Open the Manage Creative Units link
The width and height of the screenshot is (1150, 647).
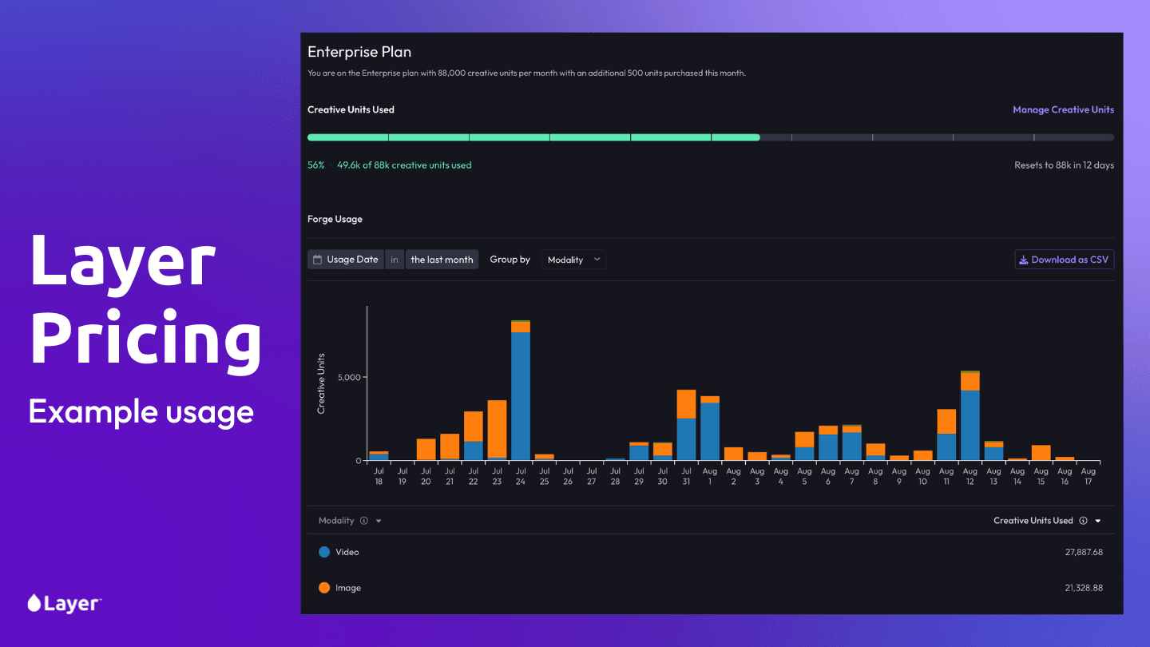pos(1063,109)
